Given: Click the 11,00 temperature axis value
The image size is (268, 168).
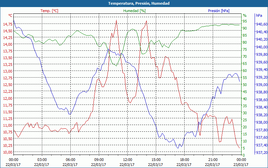Looking at the screenshot, I should click(8, 125).
